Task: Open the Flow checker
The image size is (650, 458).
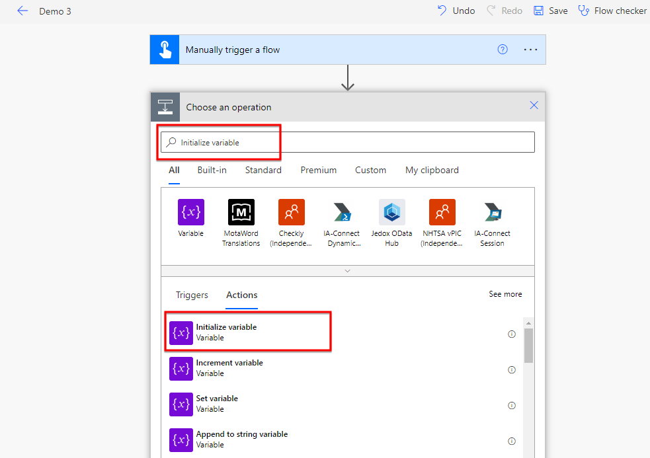Action: click(x=612, y=11)
